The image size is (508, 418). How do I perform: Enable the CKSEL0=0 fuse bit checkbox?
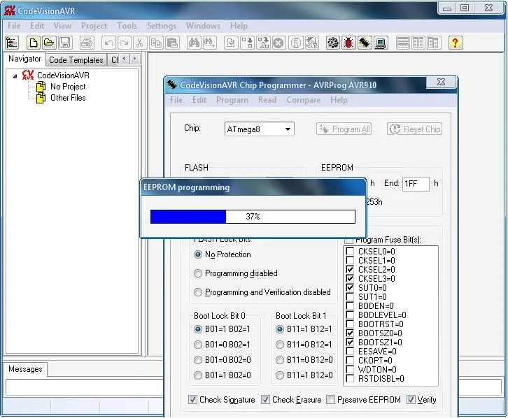coord(350,251)
